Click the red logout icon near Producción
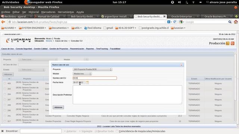Image resolution: width=239 pixels, height=134 pixels. 232,43
